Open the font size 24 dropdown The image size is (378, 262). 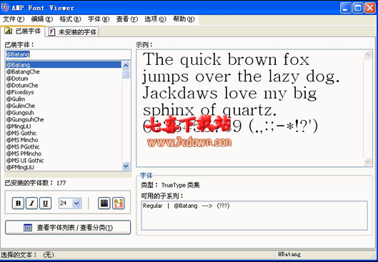(x=76, y=203)
